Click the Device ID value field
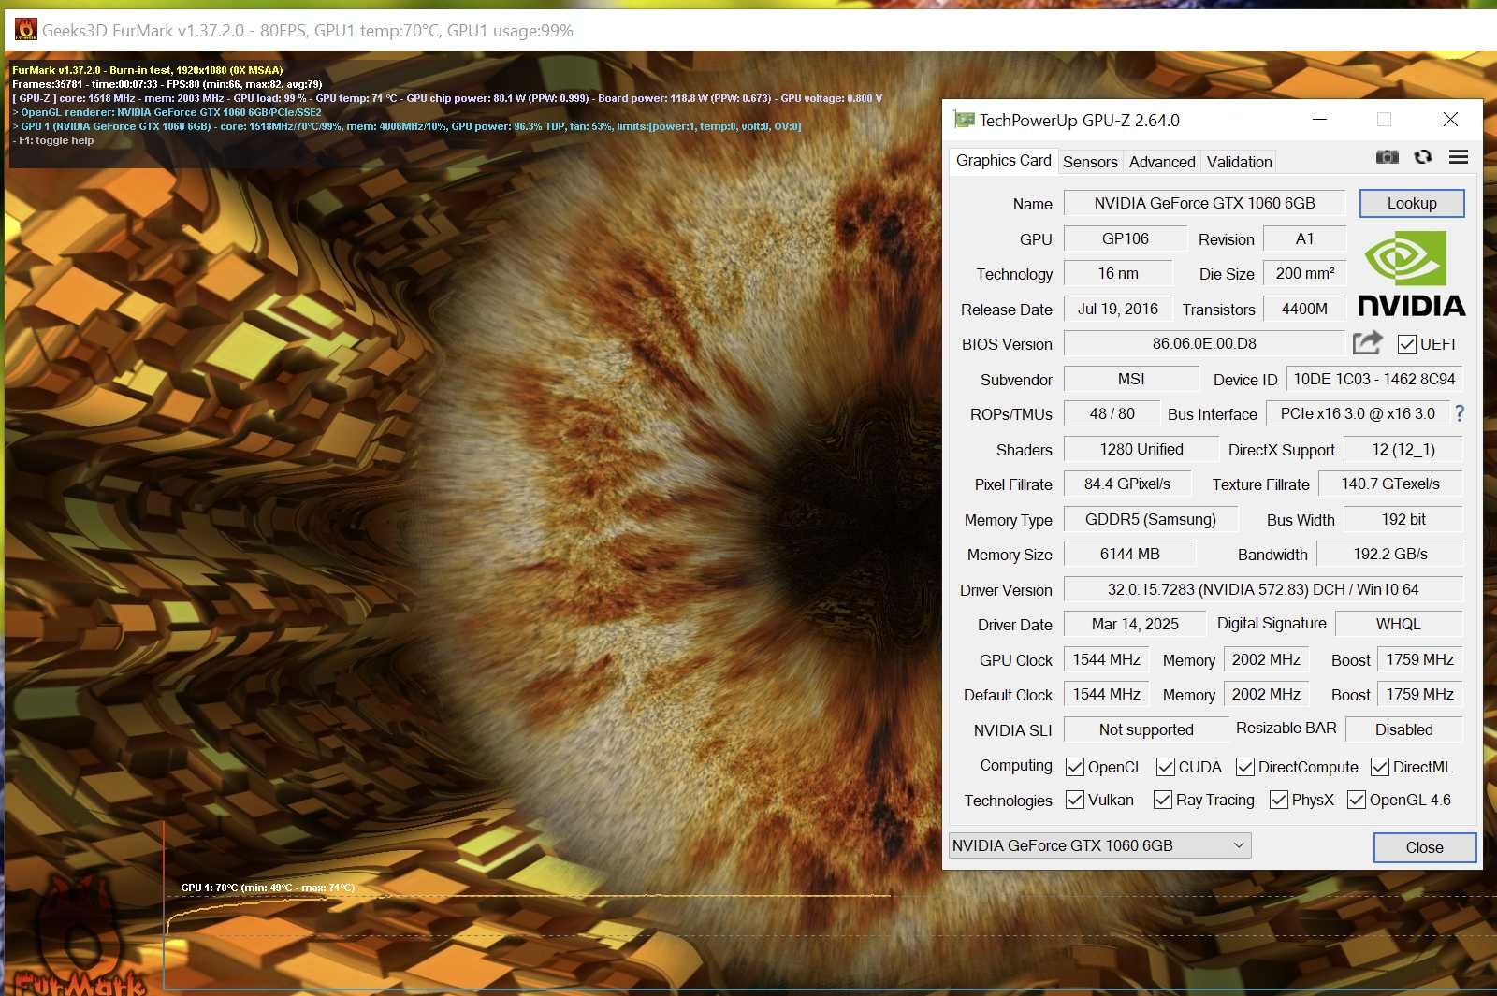This screenshot has height=996, width=1497. (x=1374, y=379)
